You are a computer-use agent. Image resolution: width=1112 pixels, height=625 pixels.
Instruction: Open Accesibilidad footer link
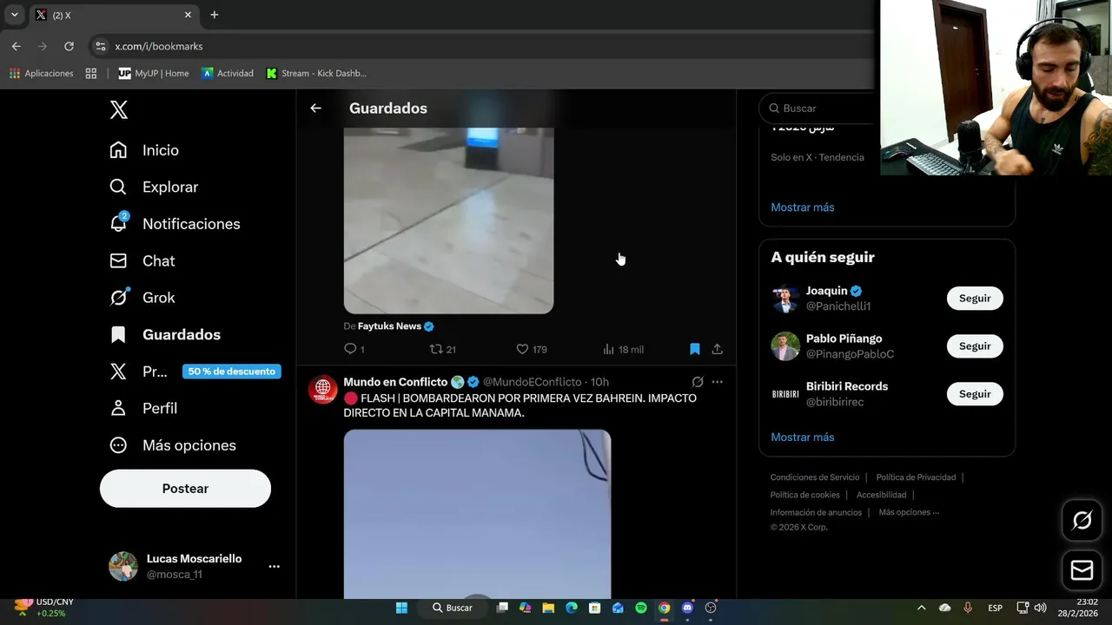click(x=881, y=495)
